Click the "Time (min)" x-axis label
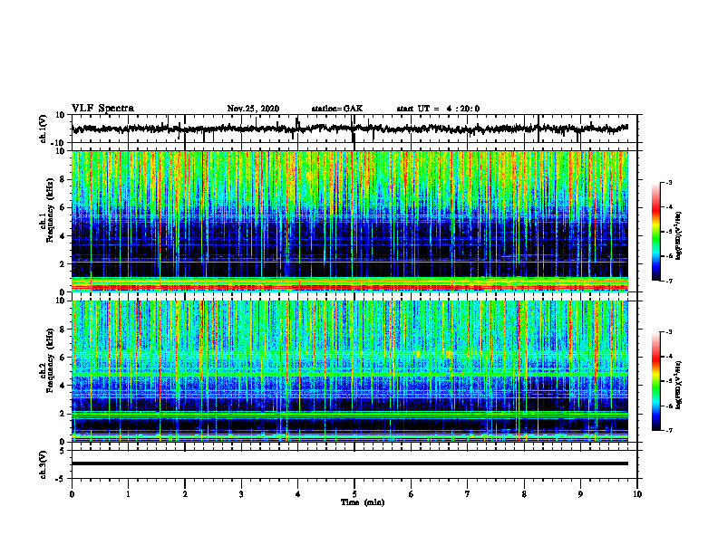 [x=363, y=502]
